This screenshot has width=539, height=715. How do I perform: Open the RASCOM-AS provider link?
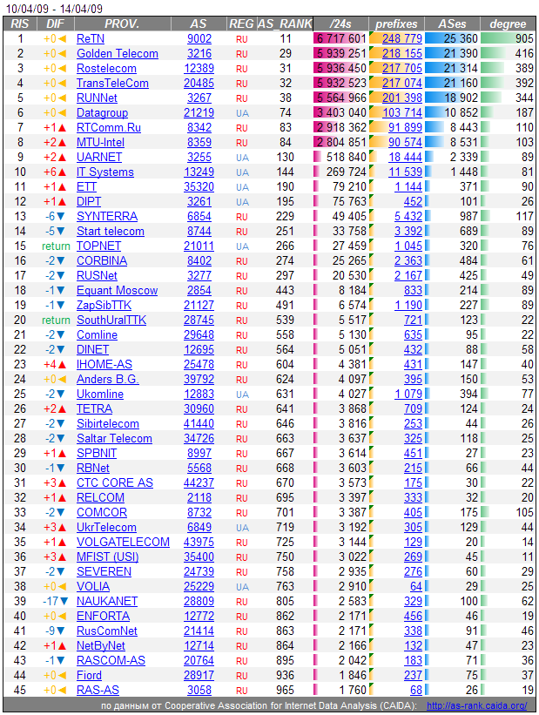point(111,661)
